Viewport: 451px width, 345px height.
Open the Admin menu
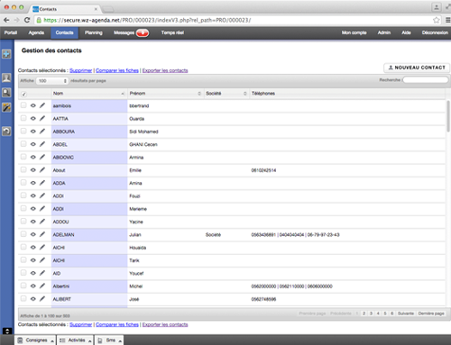[x=384, y=32]
